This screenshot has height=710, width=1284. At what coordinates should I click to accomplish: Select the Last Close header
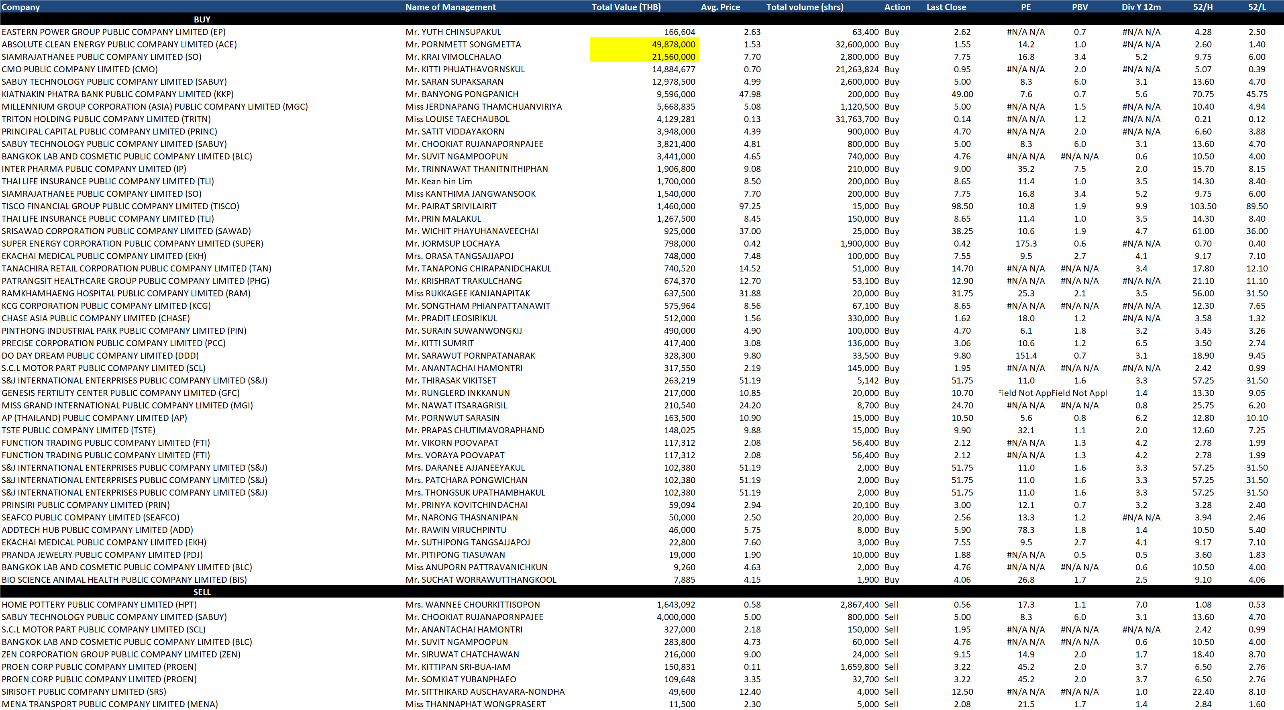pos(946,7)
